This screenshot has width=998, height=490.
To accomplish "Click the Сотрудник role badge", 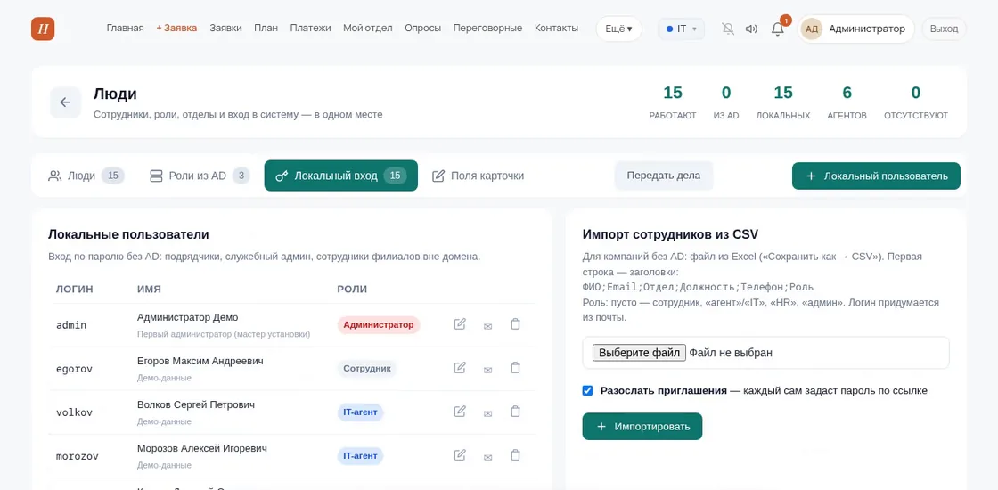I will pos(366,369).
